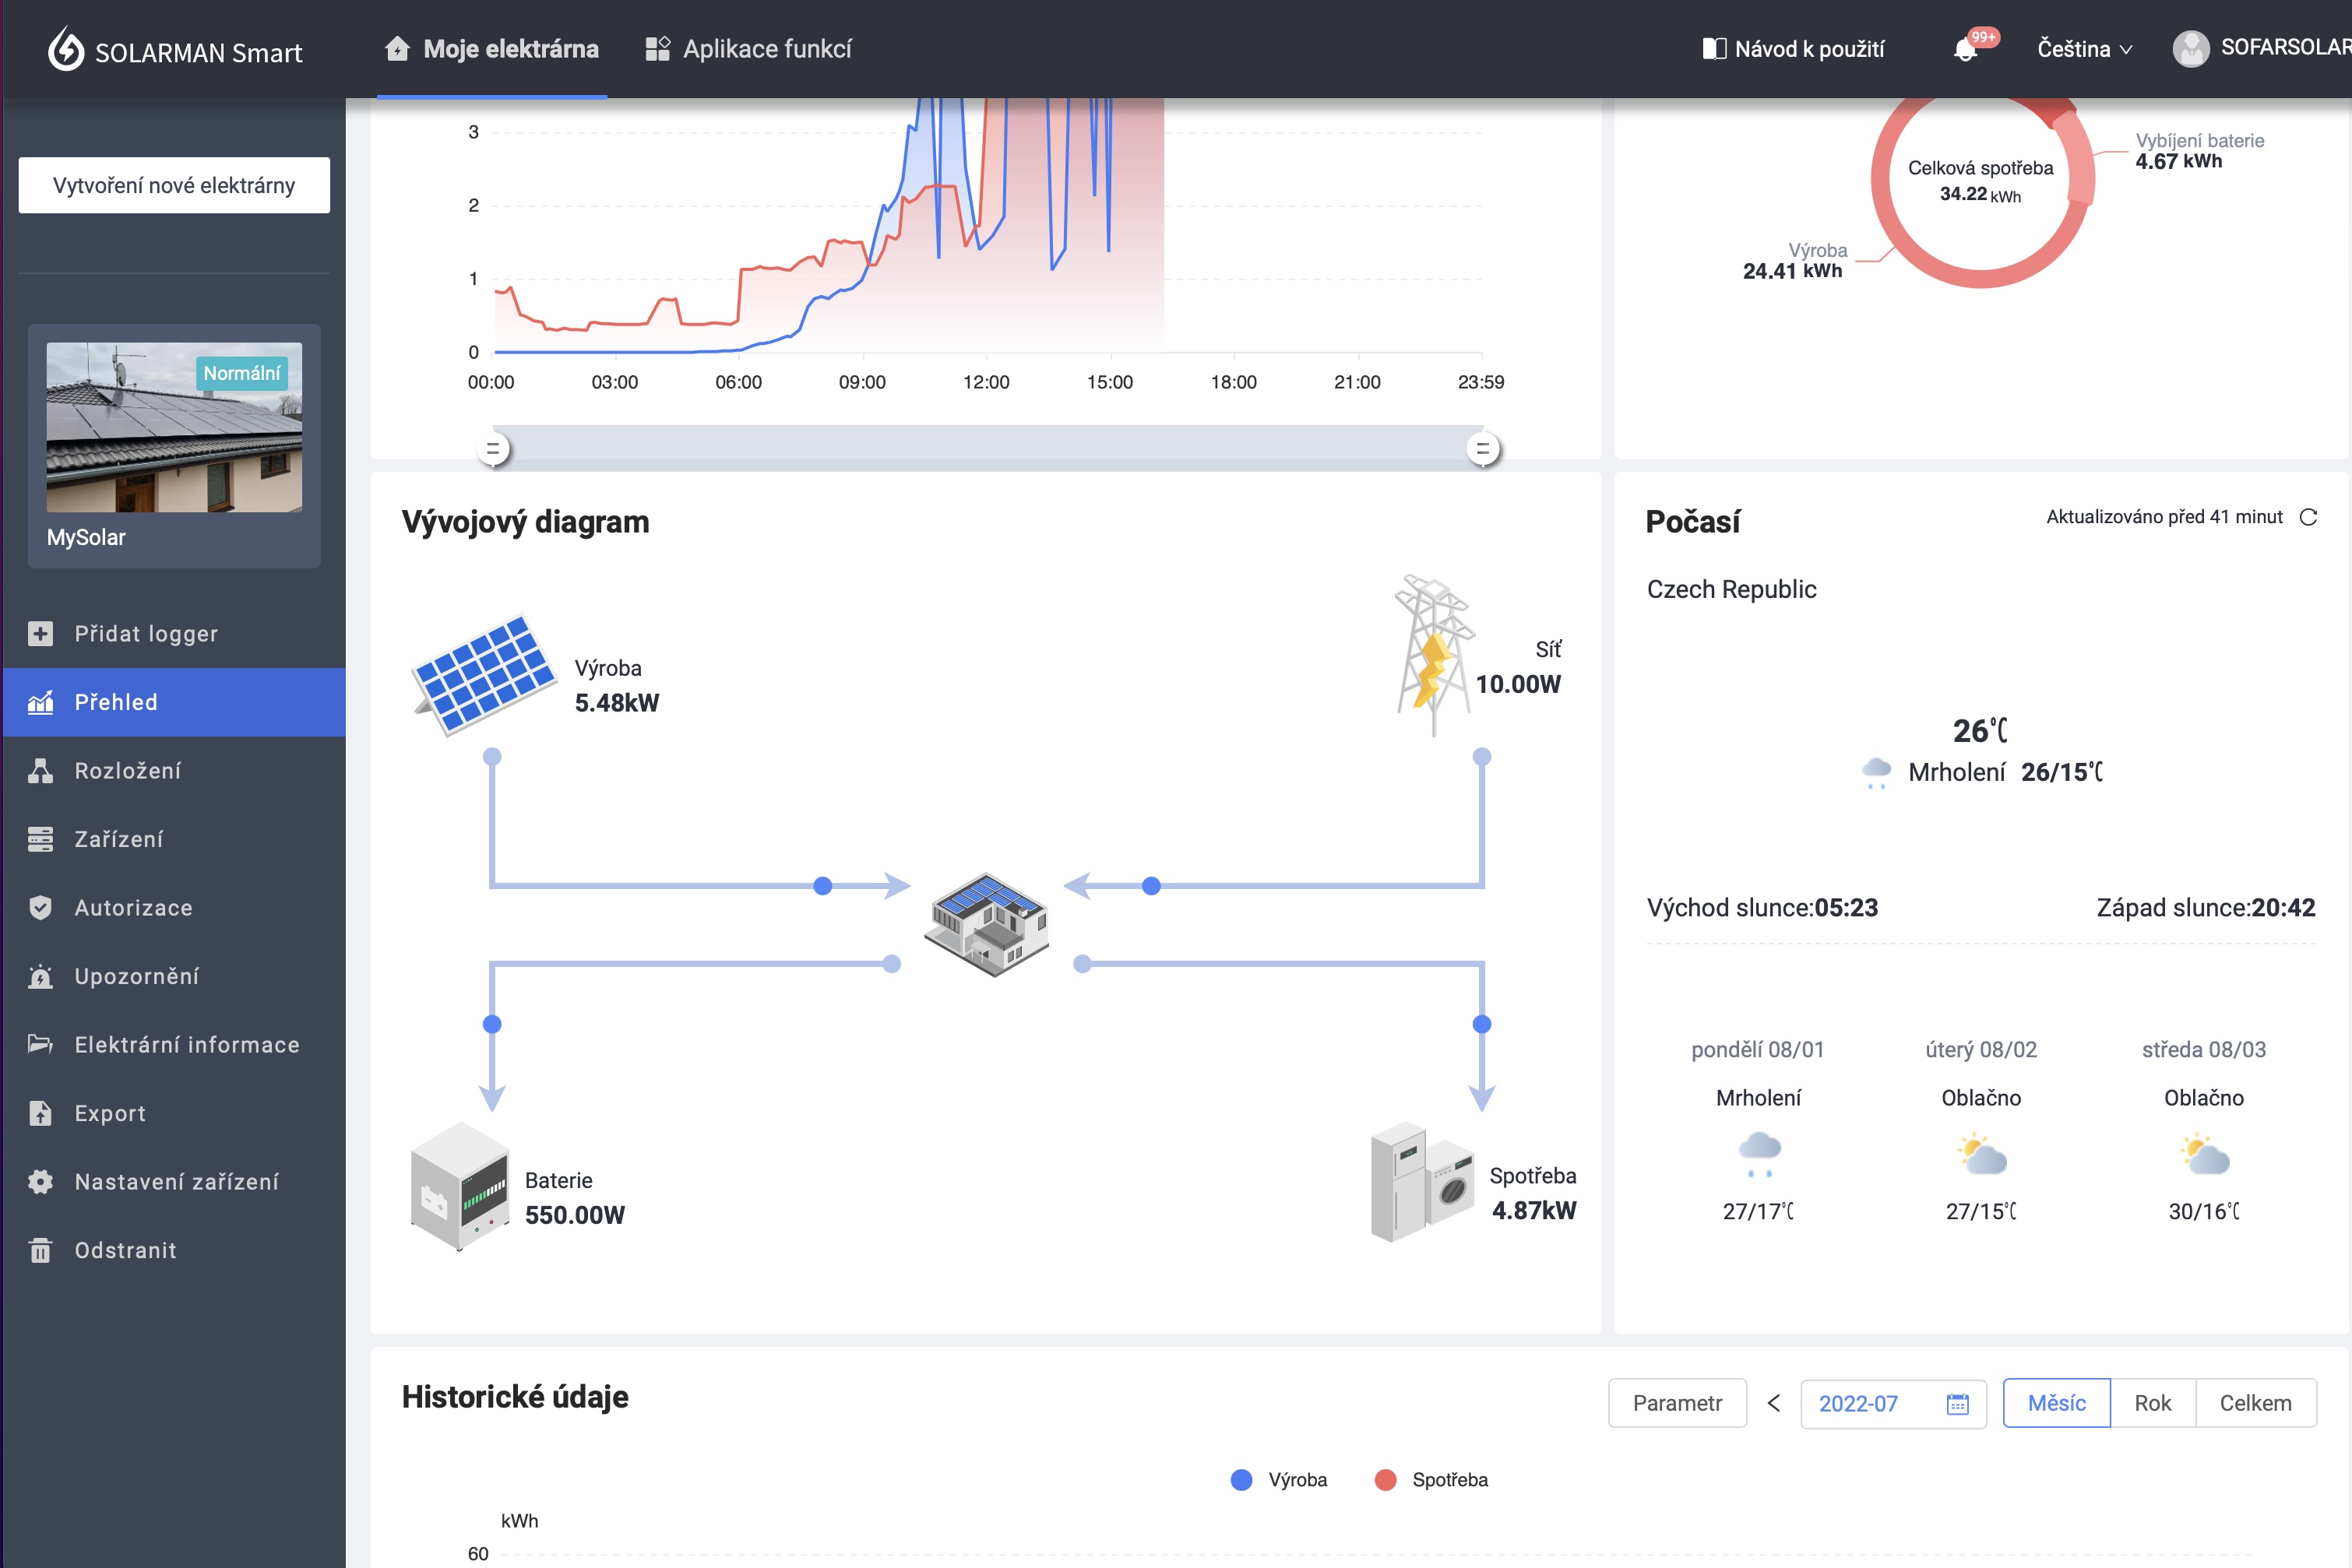Click the Rozložení layout icon
The width and height of the screenshot is (2352, 1568).
[40, 771]
